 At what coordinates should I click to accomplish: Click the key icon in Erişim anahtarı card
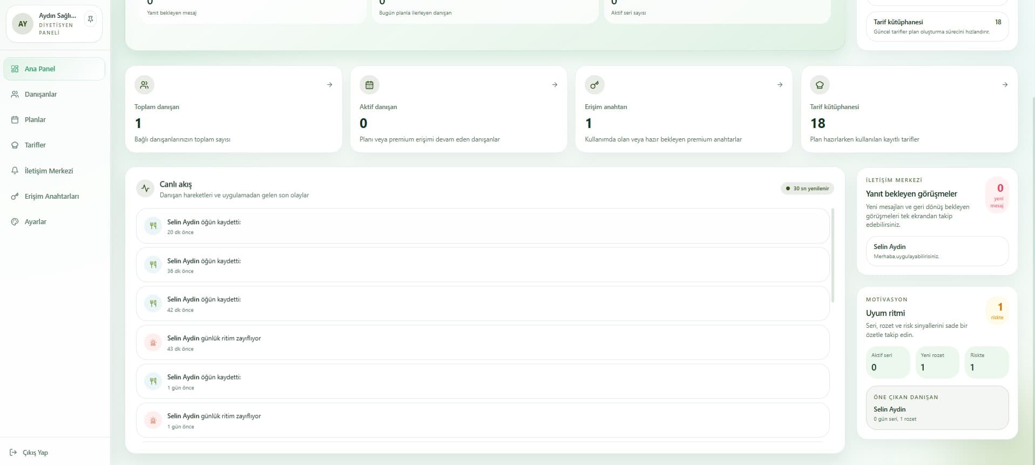(x=594, y=85)
